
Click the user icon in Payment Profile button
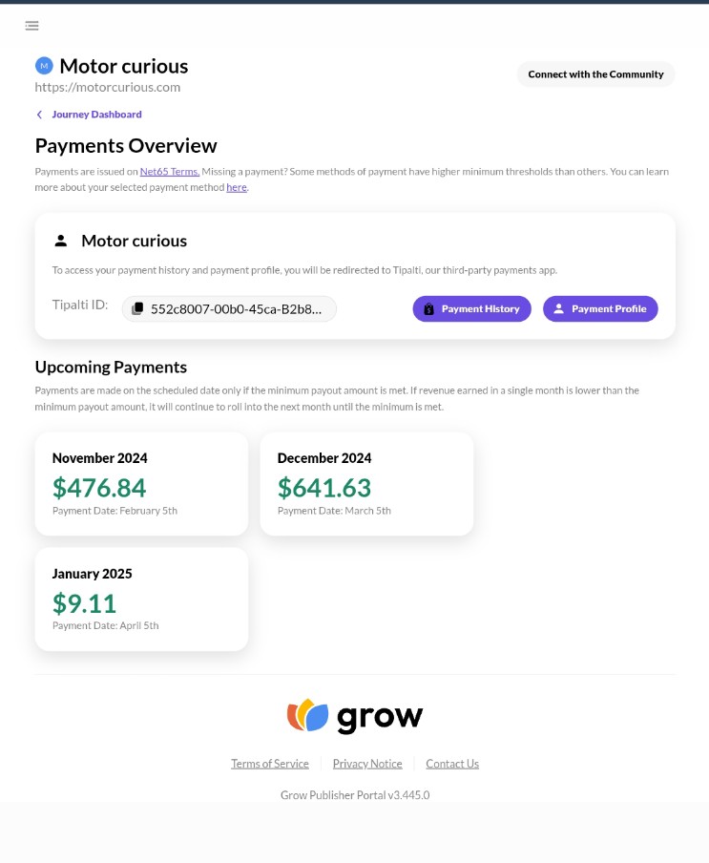(559, 308)
